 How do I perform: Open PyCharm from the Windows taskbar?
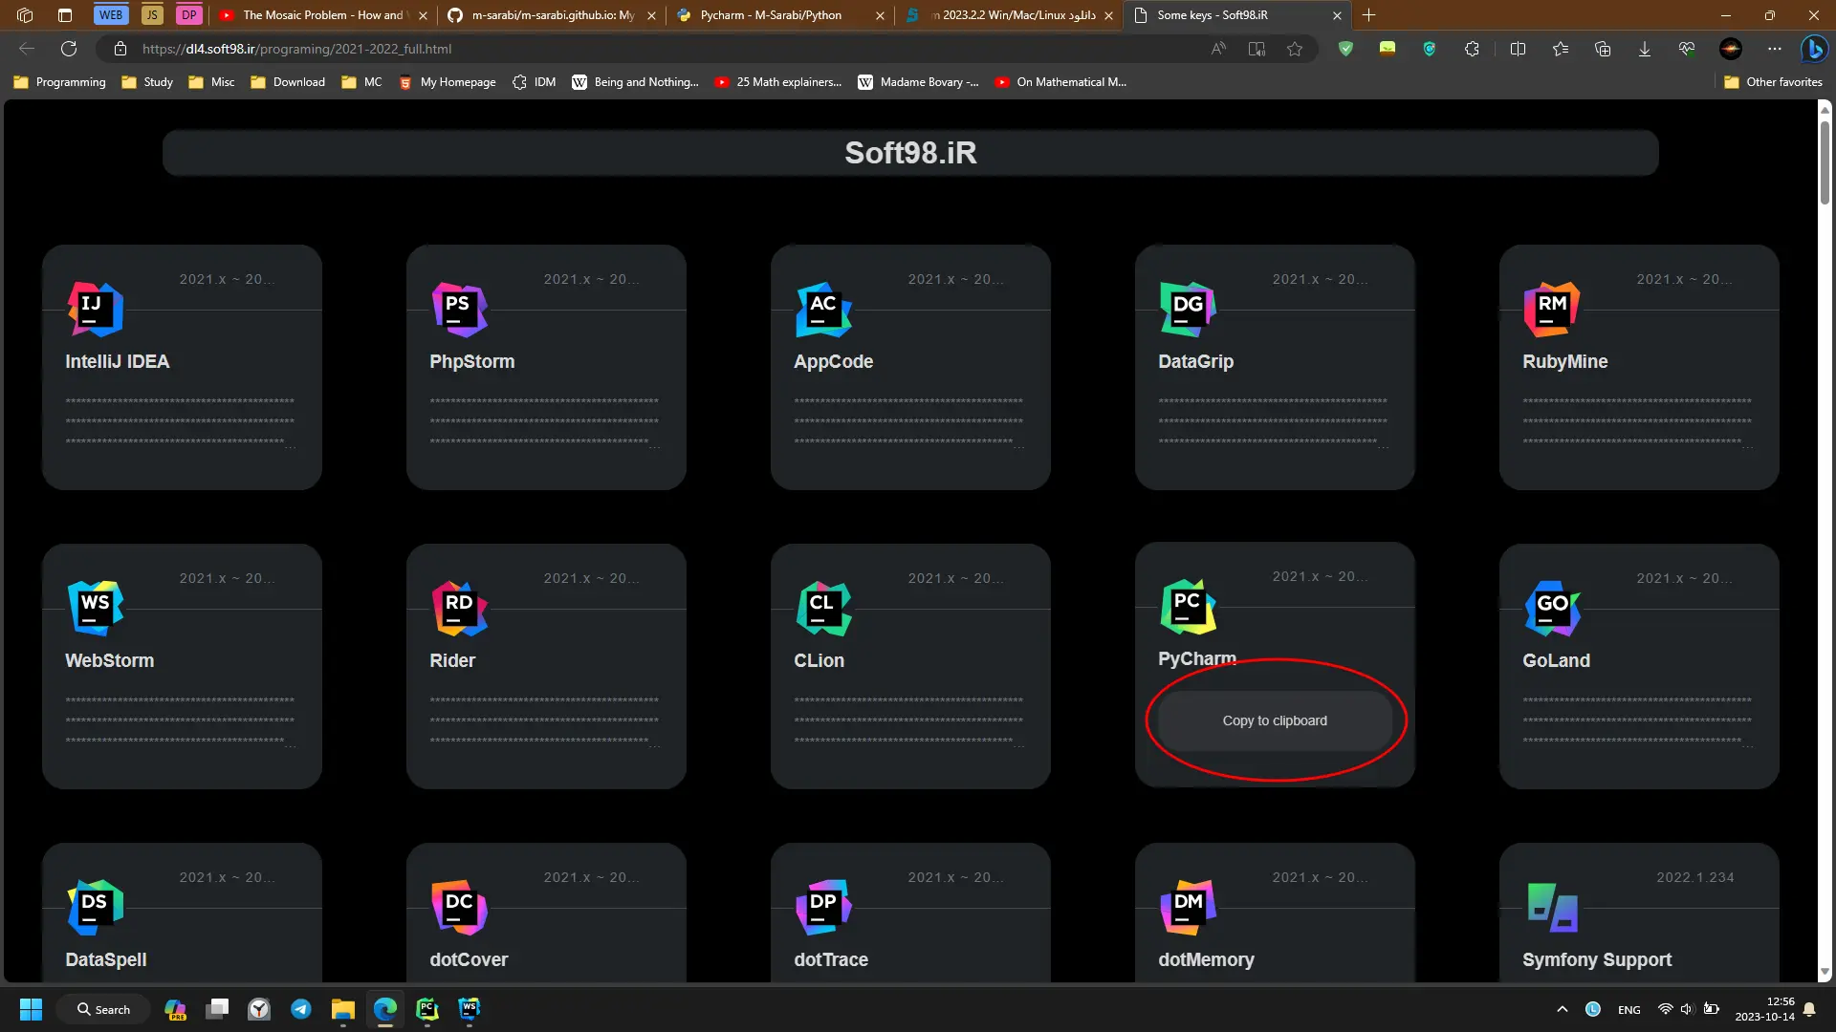[x=426, y=1009]
